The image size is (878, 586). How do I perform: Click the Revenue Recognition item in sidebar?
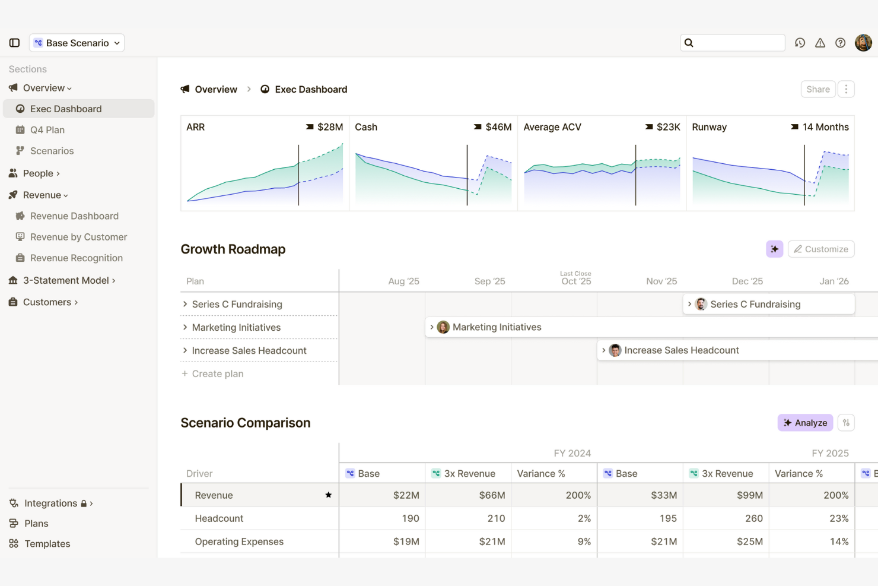[75, 258]
